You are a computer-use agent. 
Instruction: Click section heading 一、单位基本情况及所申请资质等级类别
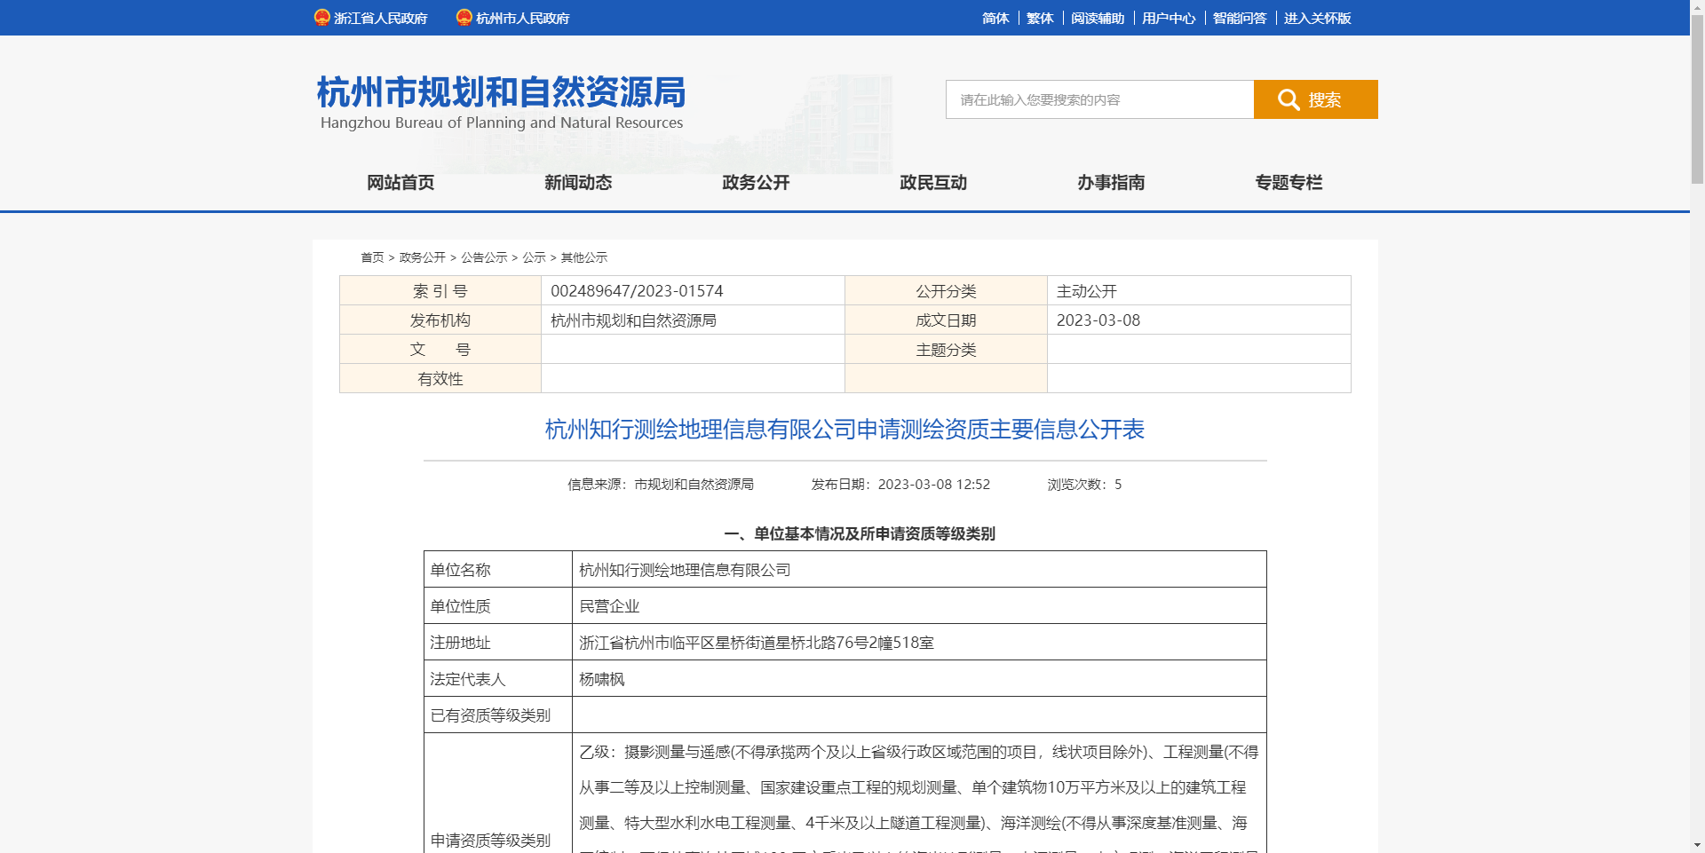[x=860, y=534]
